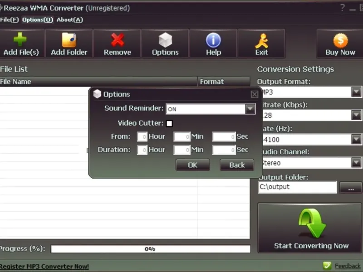Minimize the converter window
Viewport: 363px width, 272px height.
353,9
